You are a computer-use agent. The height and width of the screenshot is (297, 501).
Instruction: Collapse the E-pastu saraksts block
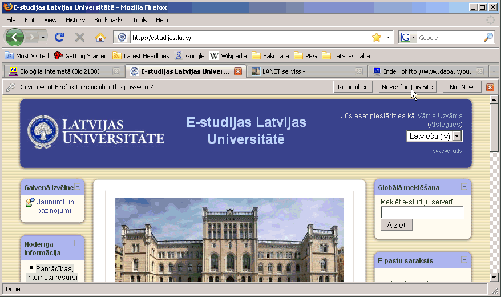click(x=464, y=260)
